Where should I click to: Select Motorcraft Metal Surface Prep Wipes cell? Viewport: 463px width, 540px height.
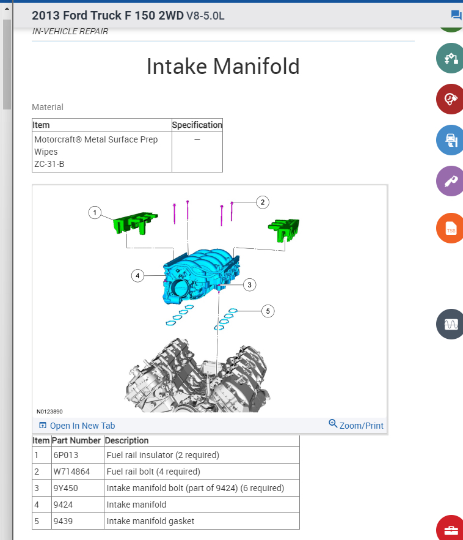102,152
